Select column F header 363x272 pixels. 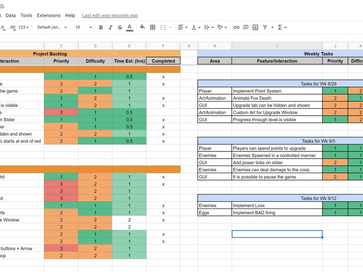coord(163,46)
